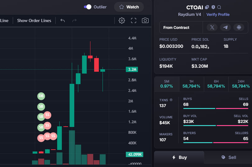Add token to Watch list

[129, 7]
